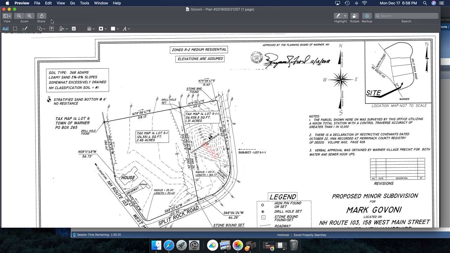Open Finder from the Dock
This screenshot has height=253, width=450.
click(x=156, y=245)
